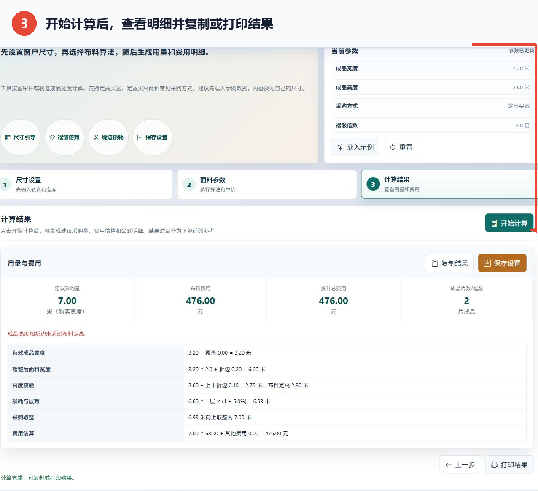Click the 计算完成 status message

38,478
